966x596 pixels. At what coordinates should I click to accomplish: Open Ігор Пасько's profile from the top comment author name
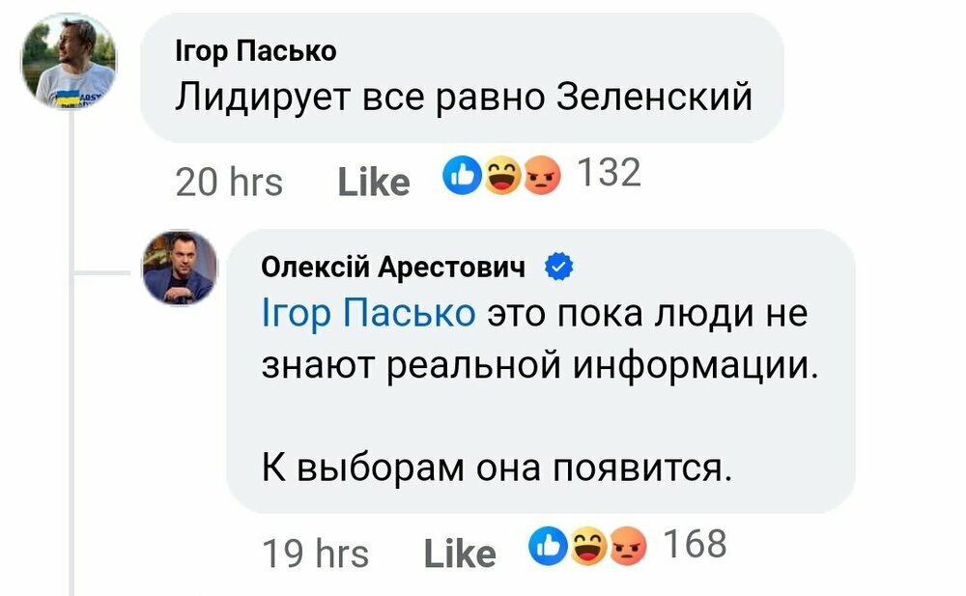(x=255, y=53)
